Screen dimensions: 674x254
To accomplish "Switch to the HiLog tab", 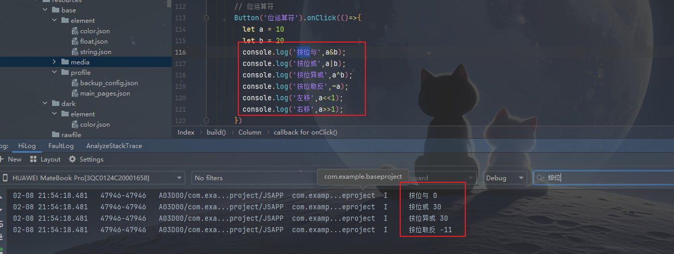I will 28,146.
